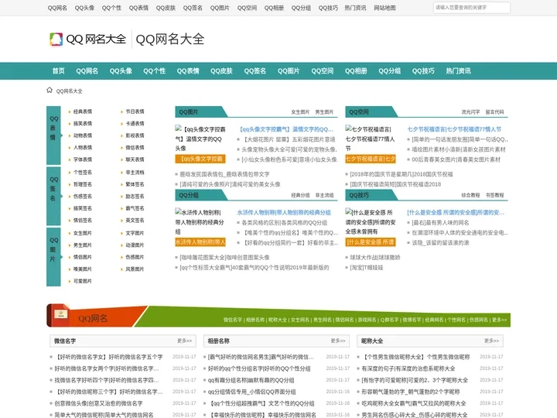557x418 pixels.
Task: Open 经典表情 category
Action: 83,111
